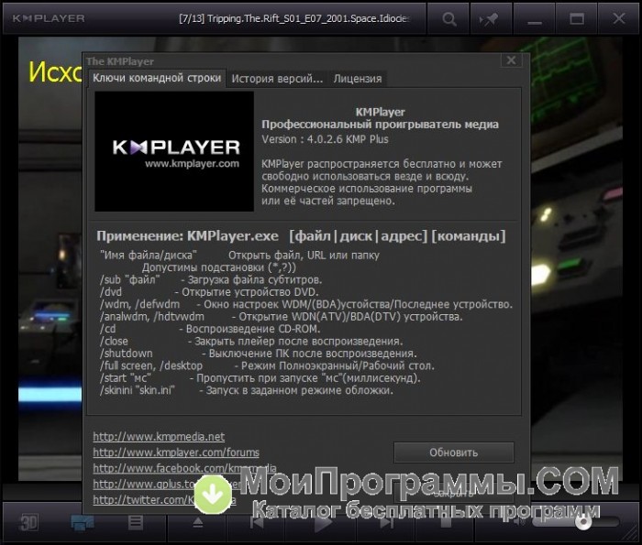The image size is (642, 545).
Task: Click the 'Применение: KMPlayer.exe' heading
Action: (x=187, y=236)
